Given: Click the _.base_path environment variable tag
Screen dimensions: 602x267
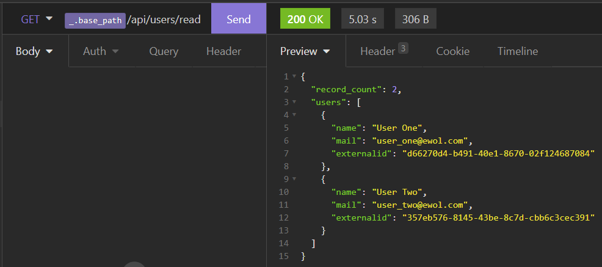Looking at the screenshot, I should tap(95, 21).
